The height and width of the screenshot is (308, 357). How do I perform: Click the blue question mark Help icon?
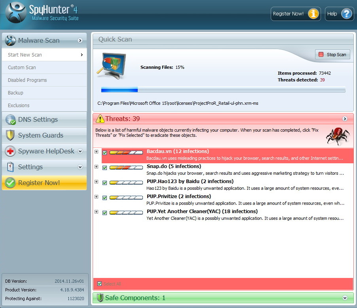[347, 14]
